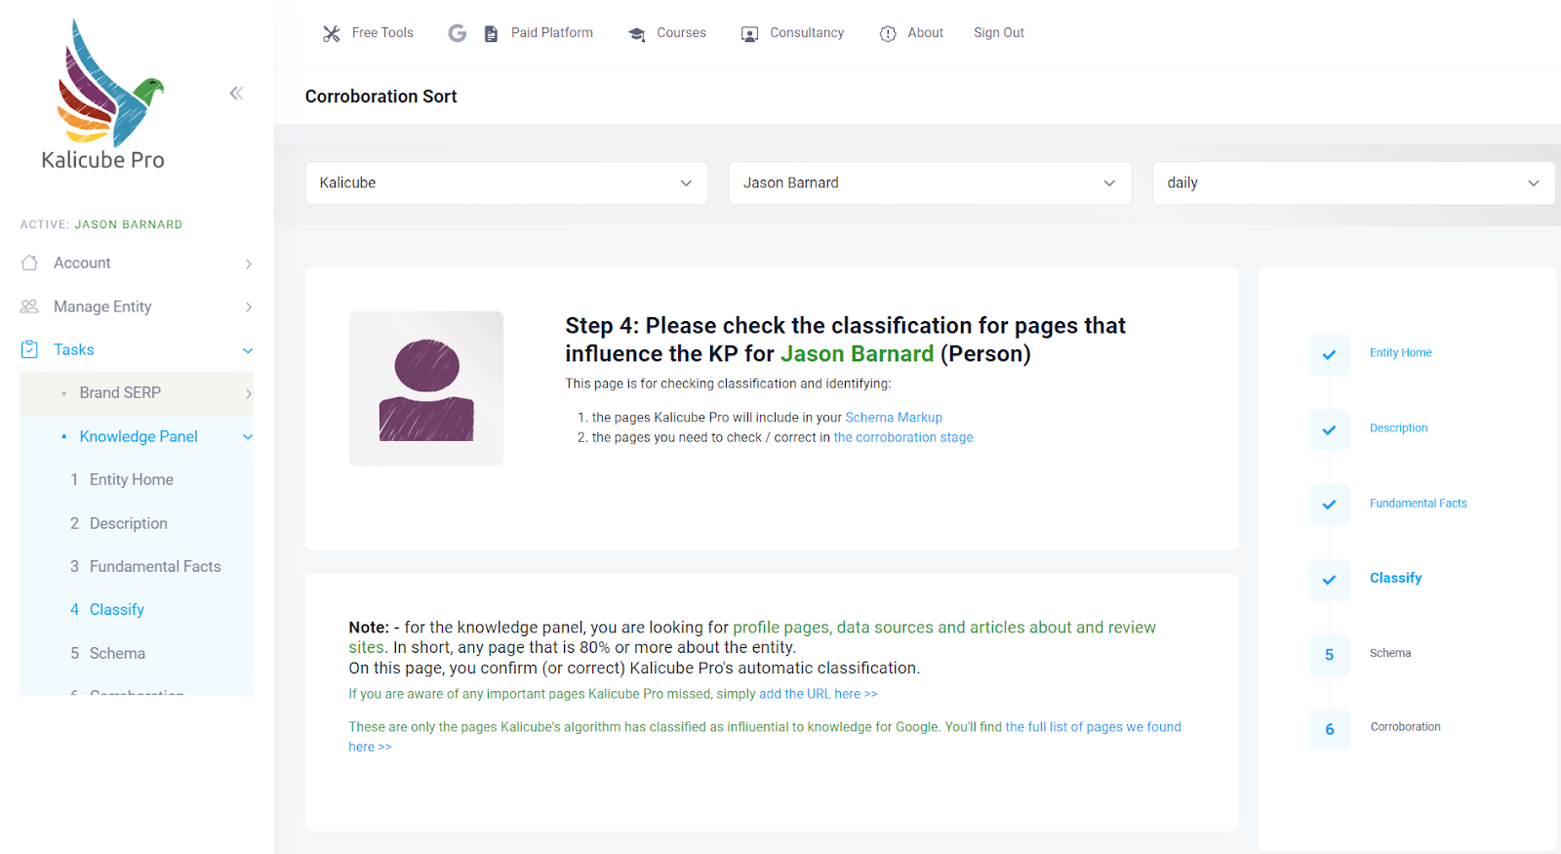Click the Entity Home step checkmark

coord(1329,354)
